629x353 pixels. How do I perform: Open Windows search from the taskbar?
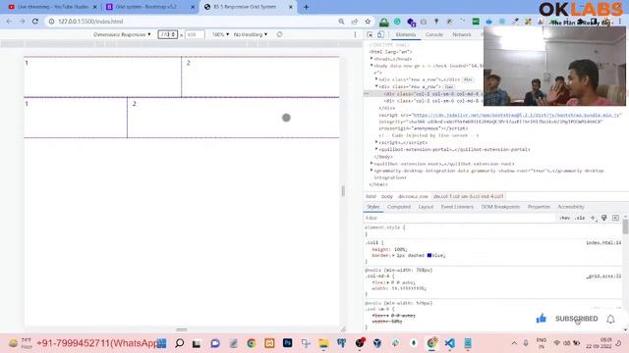pos(179,343)
